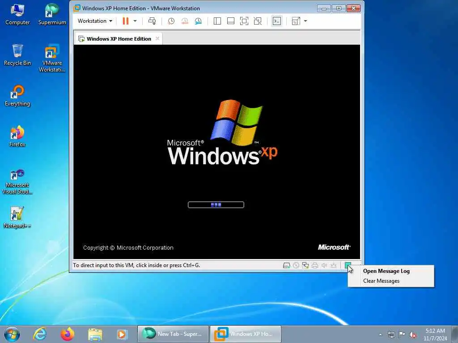This screenshot has width=458, height=343.
Task: Click the Windows XP boot progress bar
Action: tap(216, 205)
